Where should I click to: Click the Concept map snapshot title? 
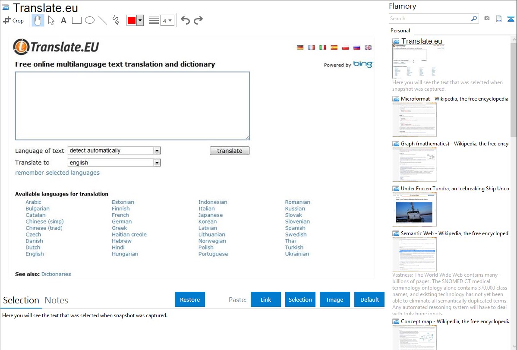(455, 321)
